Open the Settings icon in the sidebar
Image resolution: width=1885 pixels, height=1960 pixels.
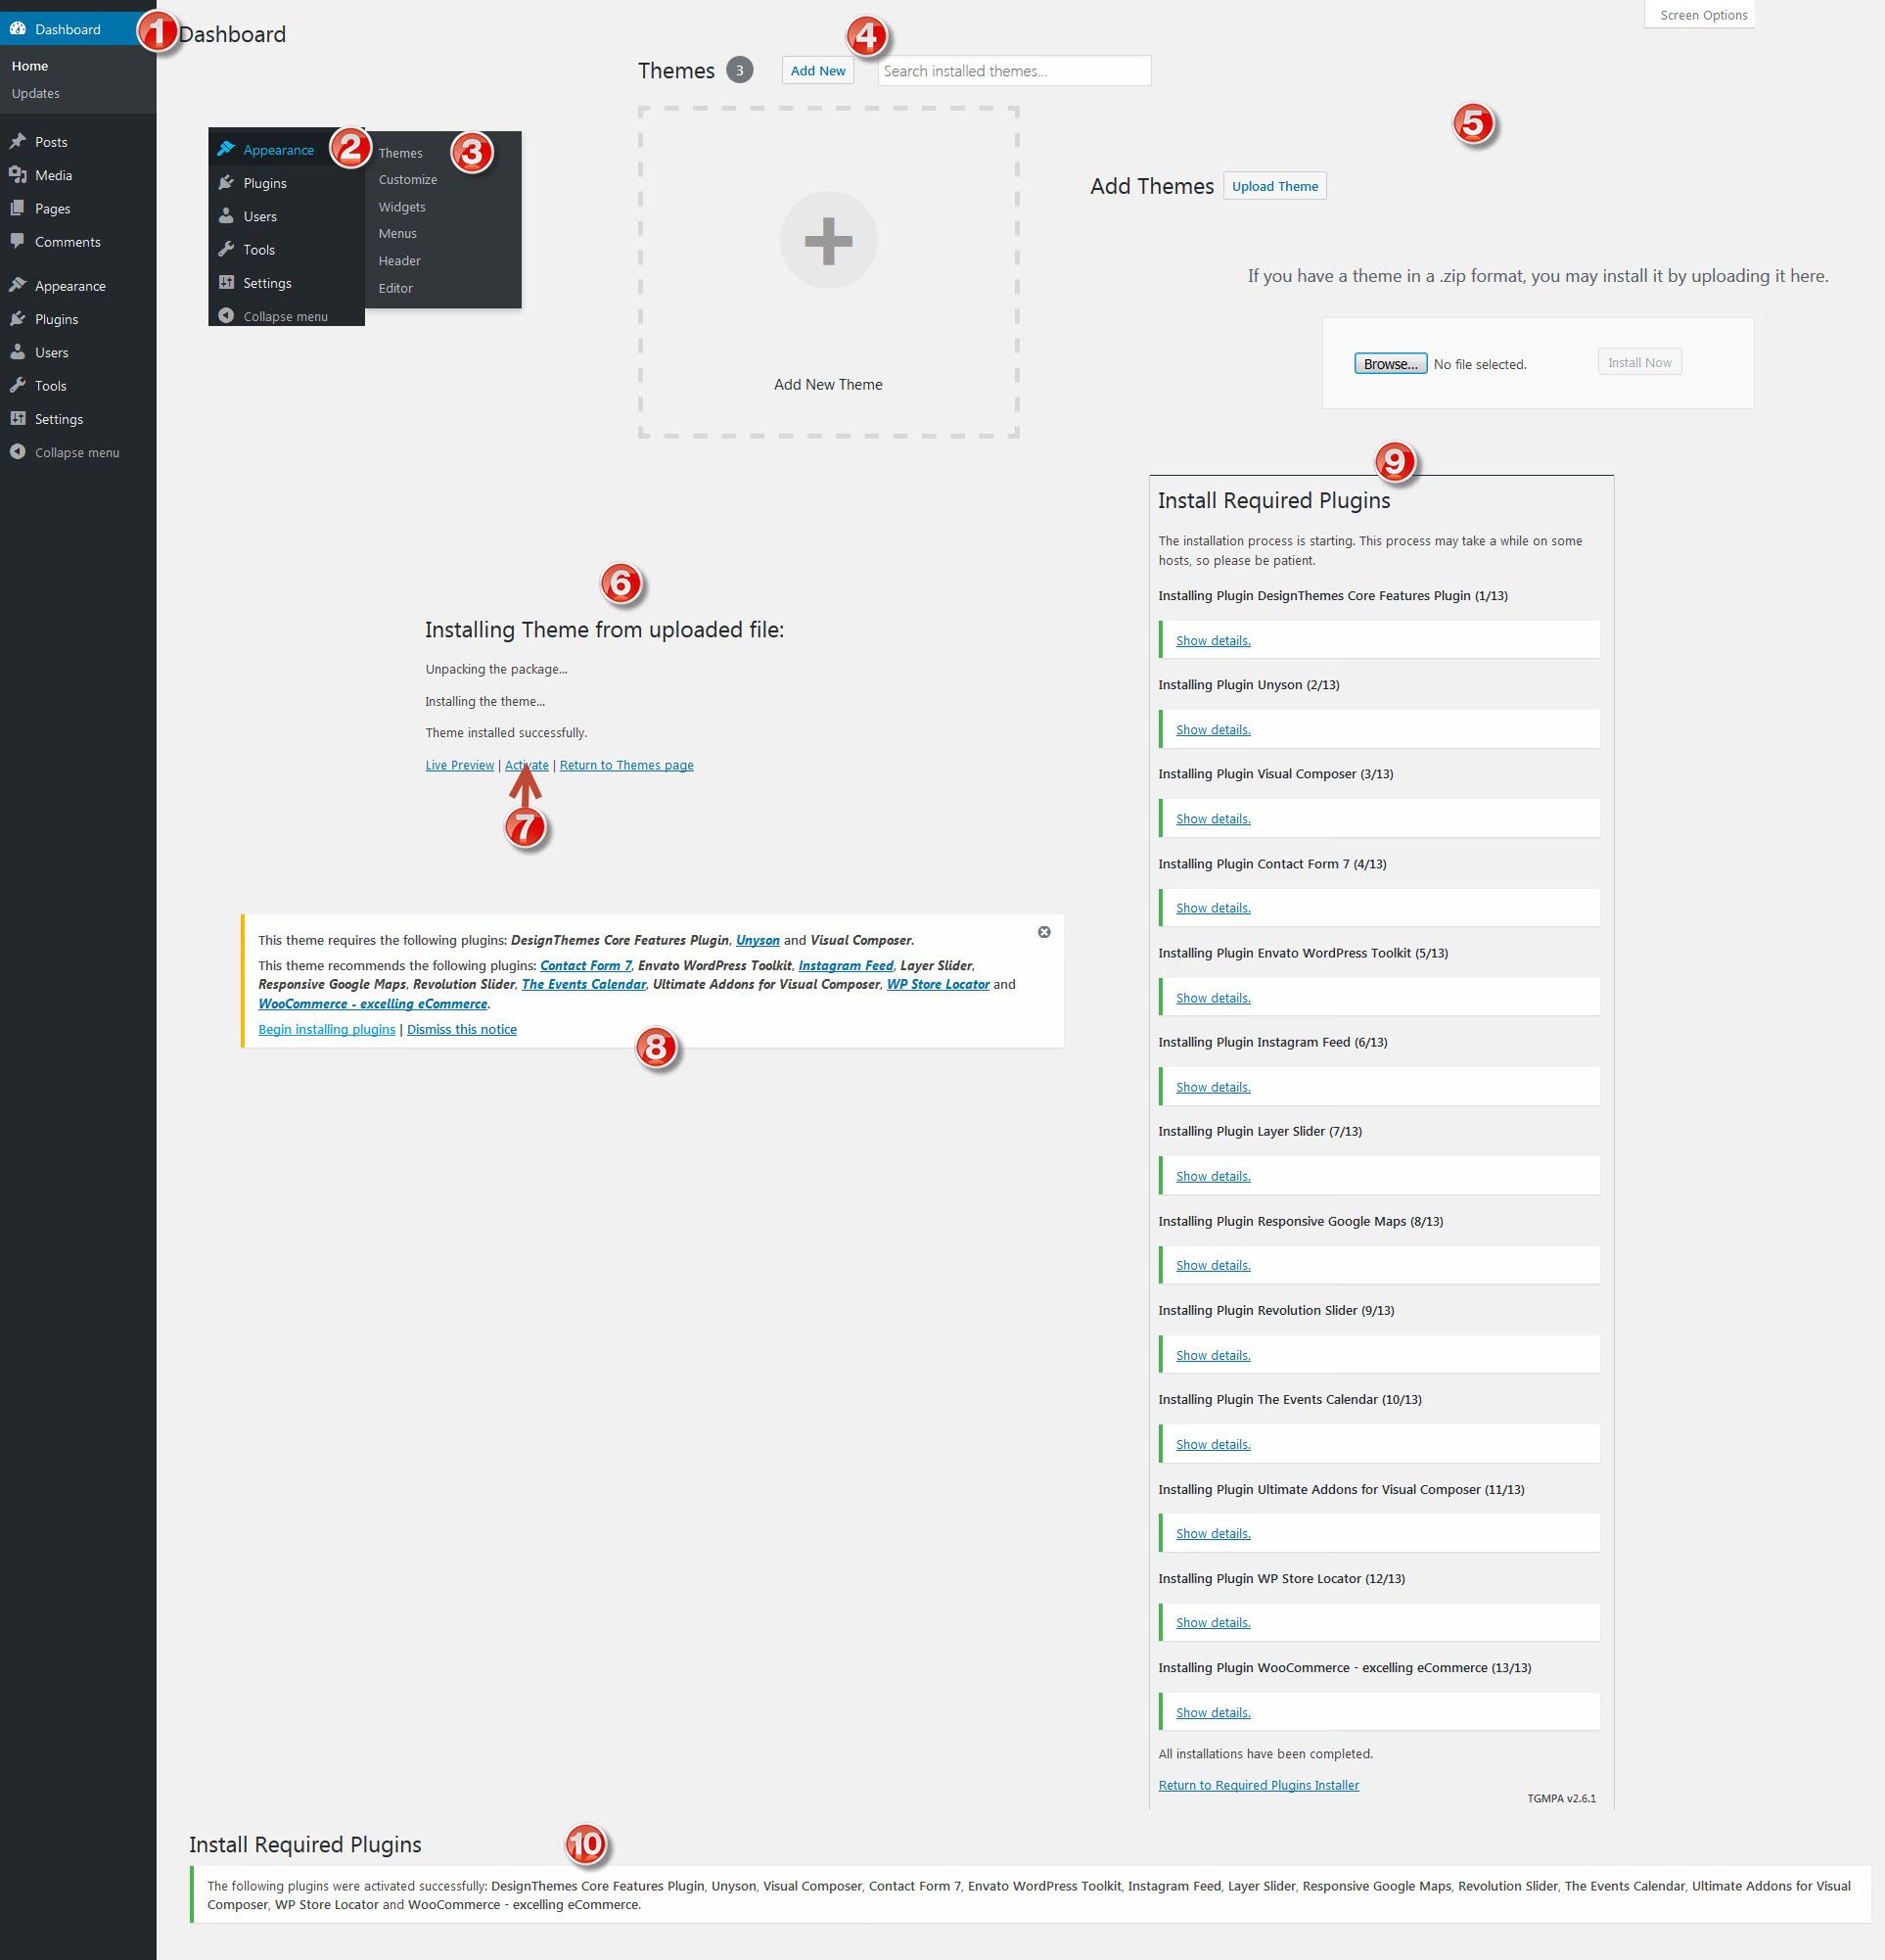19,418
